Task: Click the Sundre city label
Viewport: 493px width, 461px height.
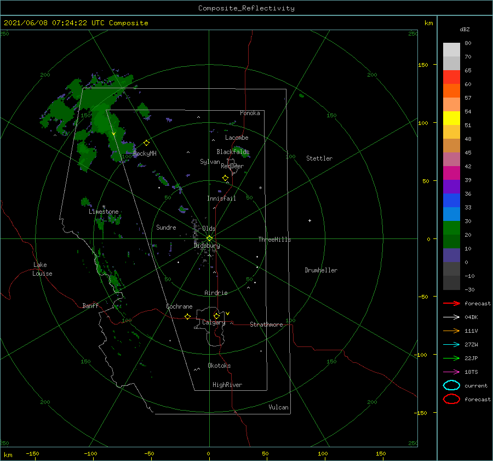Action: [x=167, y=227]
